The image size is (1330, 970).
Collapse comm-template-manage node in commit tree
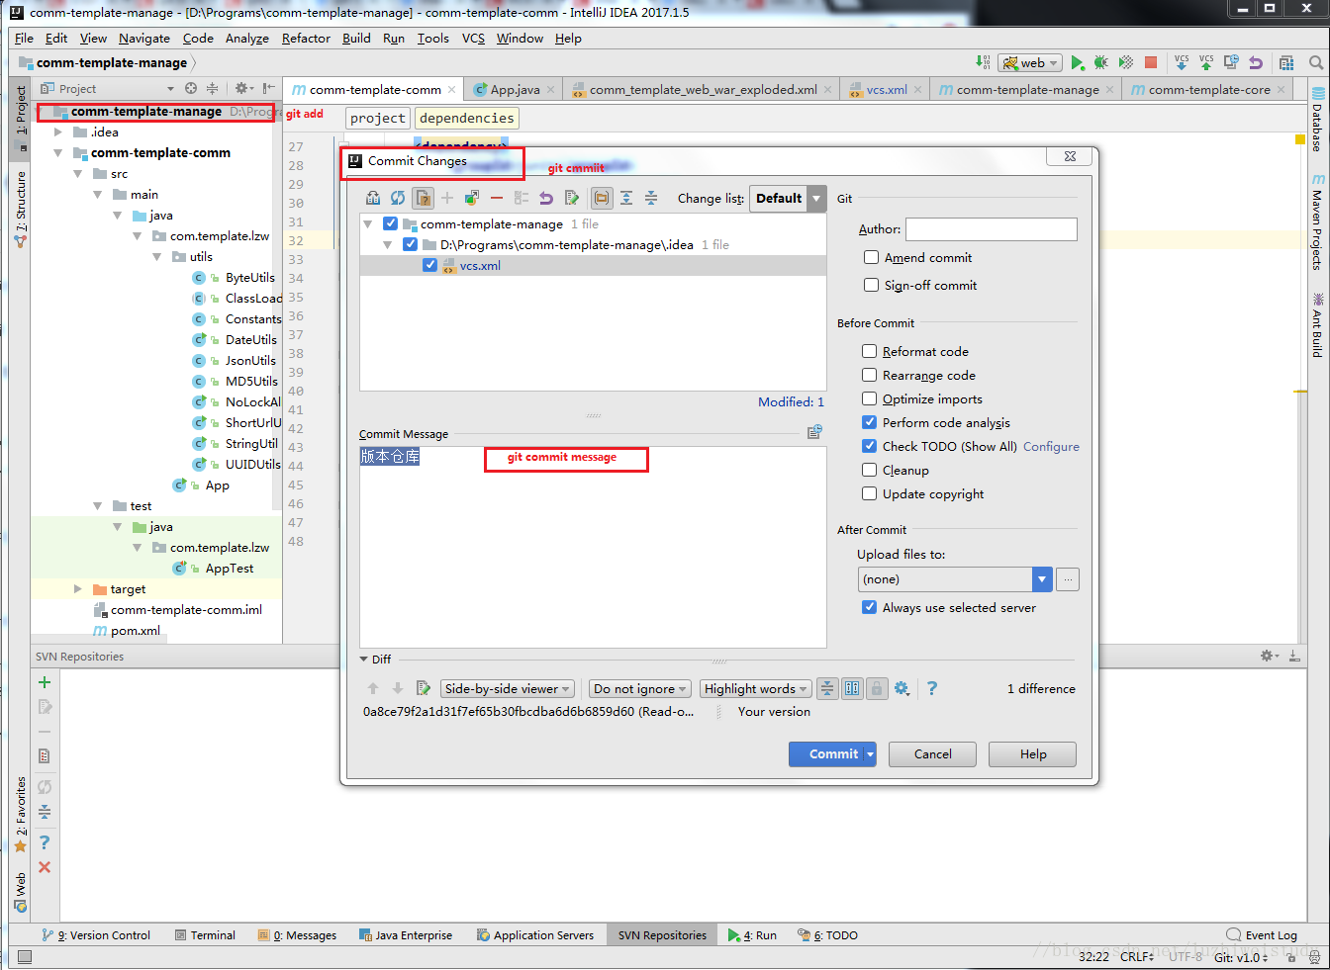point(368,224)
